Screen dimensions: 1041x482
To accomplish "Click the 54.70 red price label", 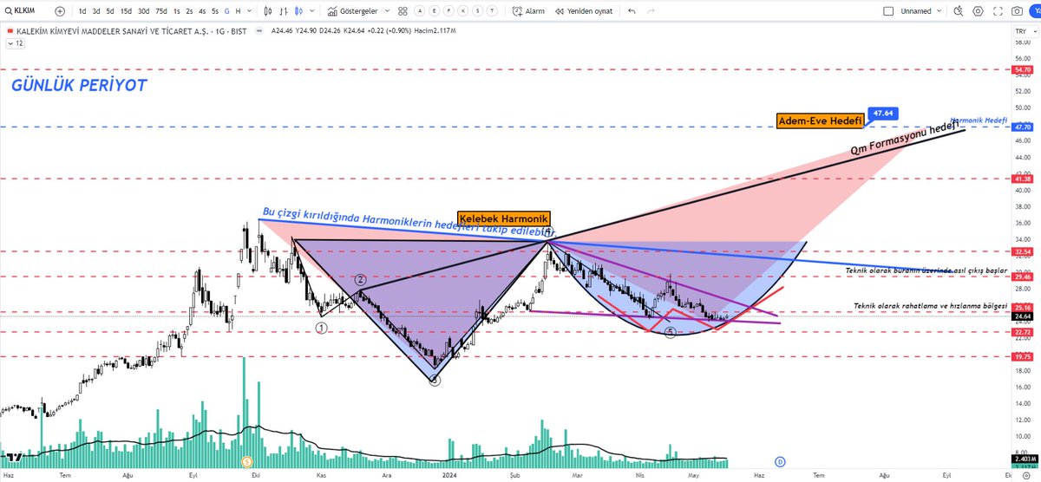I will [1022, 69].
